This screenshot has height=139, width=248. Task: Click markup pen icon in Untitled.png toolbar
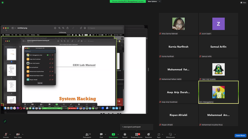pyautogui.click(x=73, y=28)
